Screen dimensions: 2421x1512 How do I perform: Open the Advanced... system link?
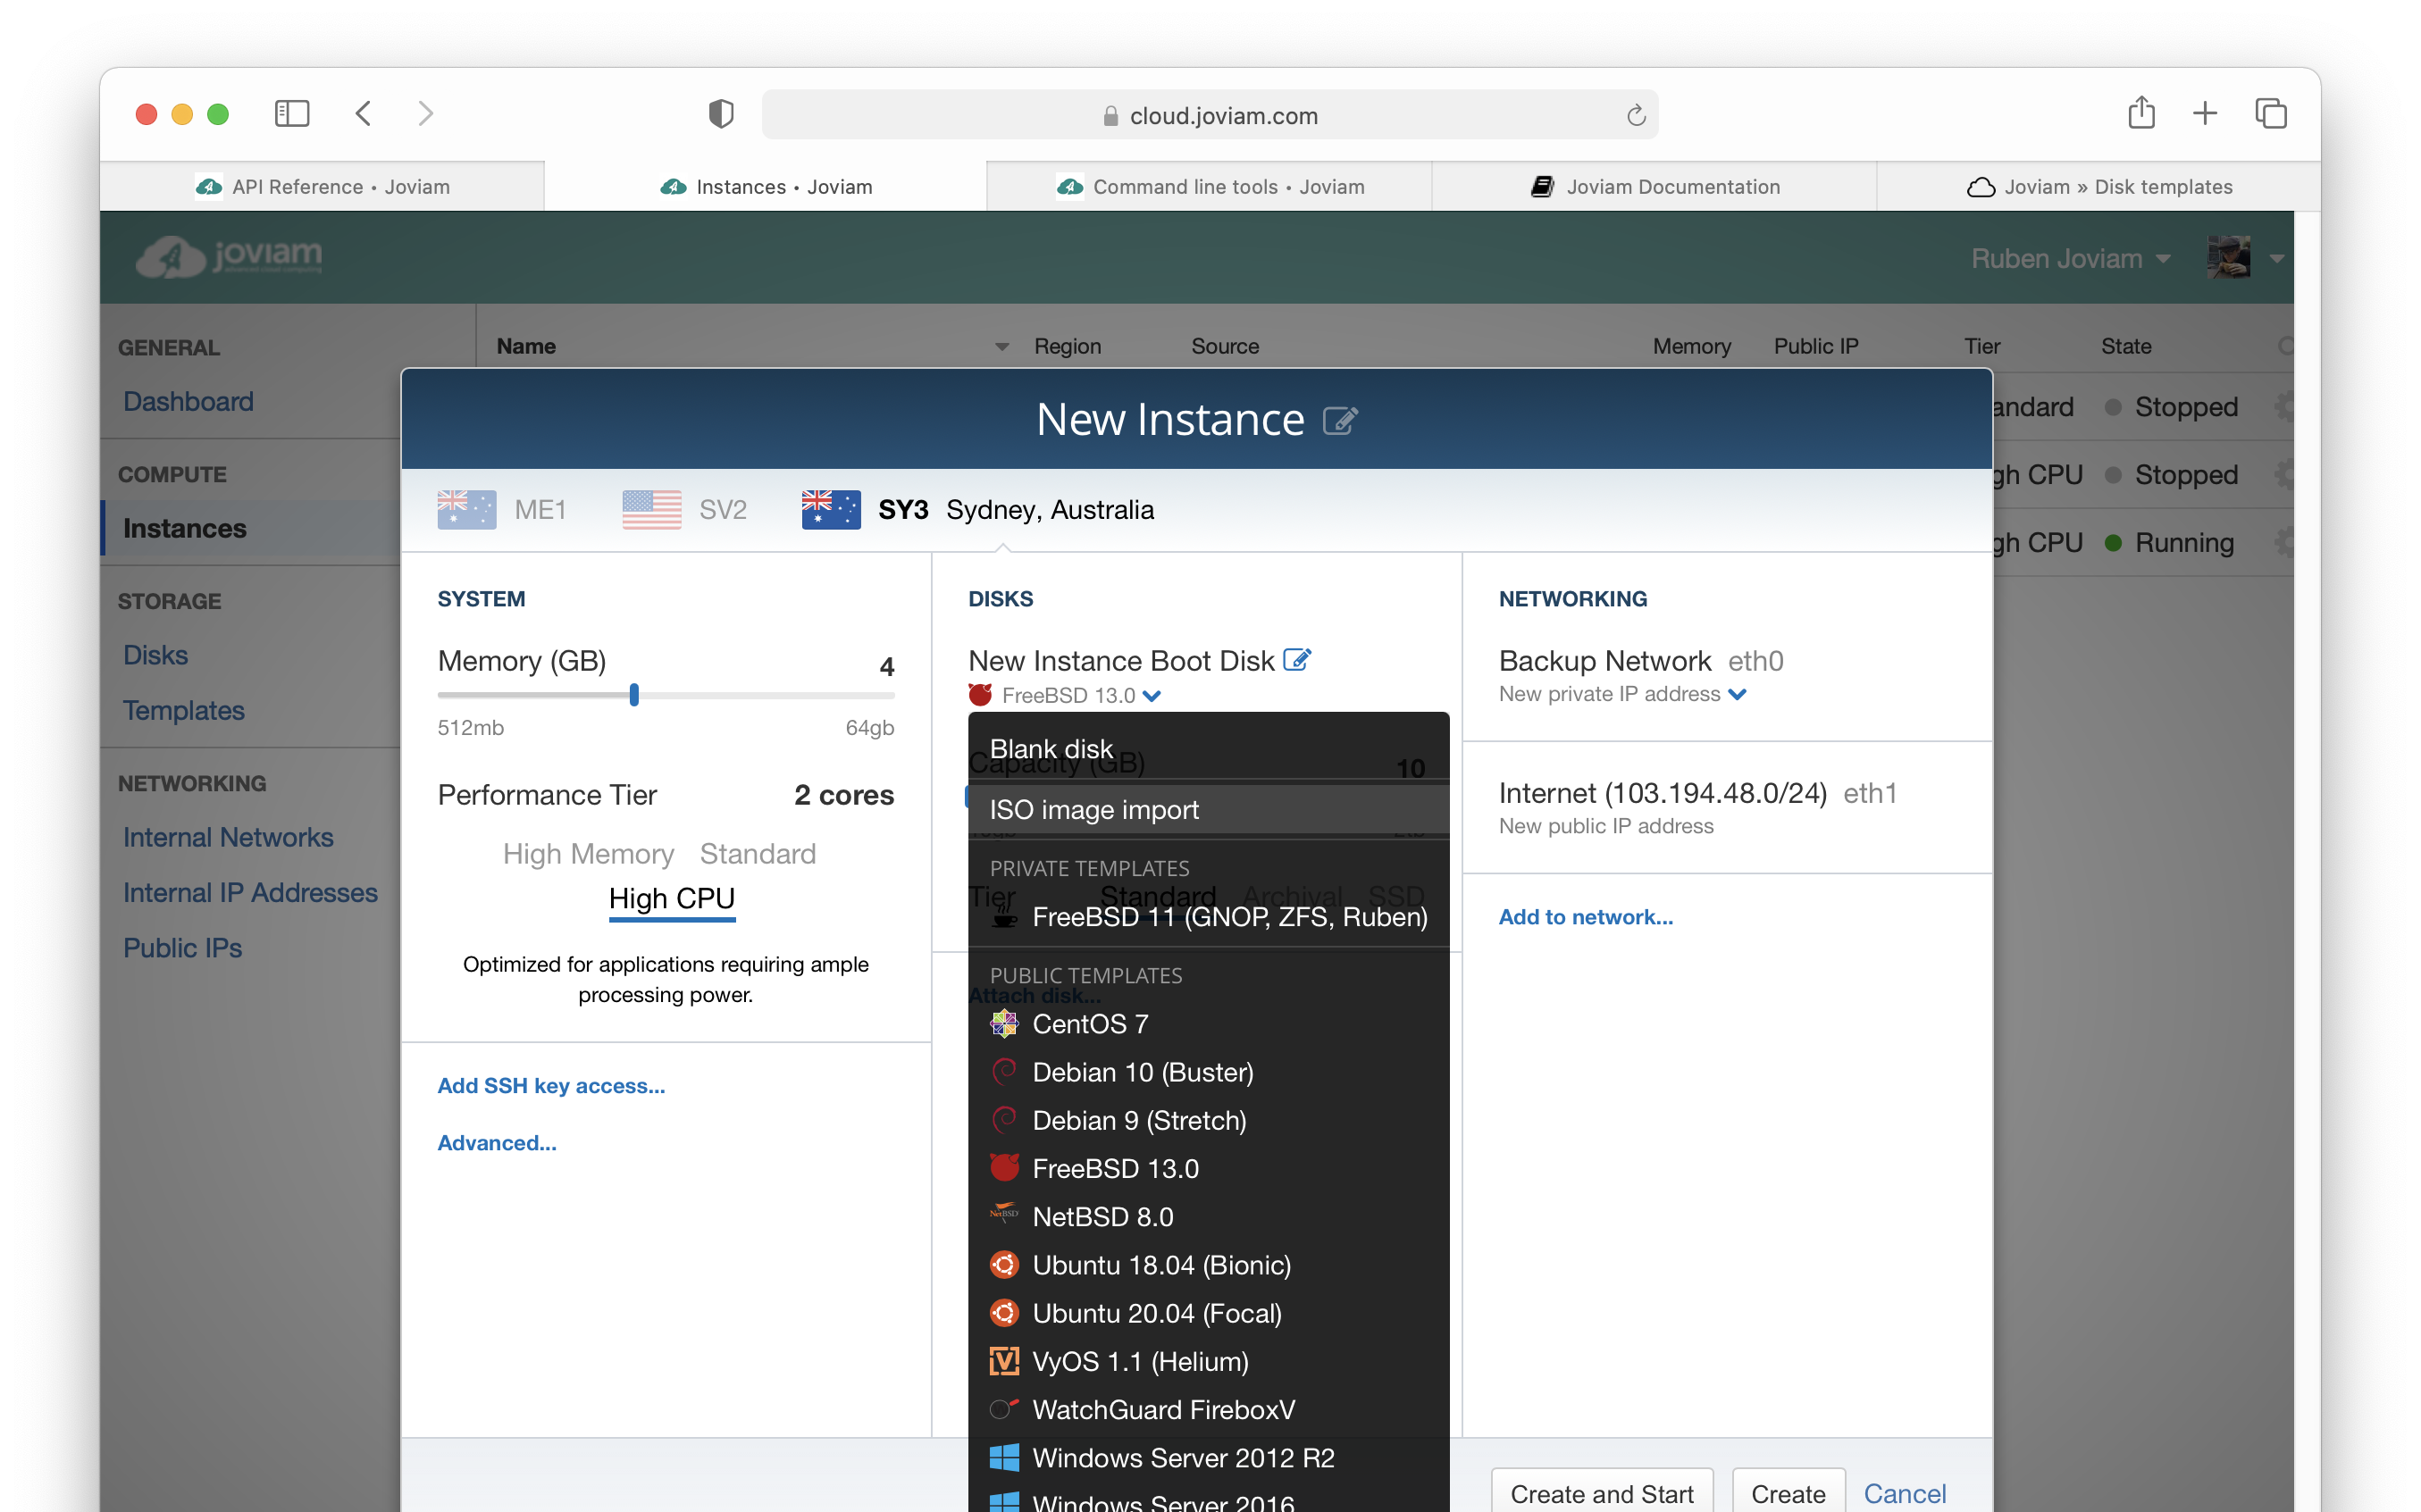pos(497,1142)
